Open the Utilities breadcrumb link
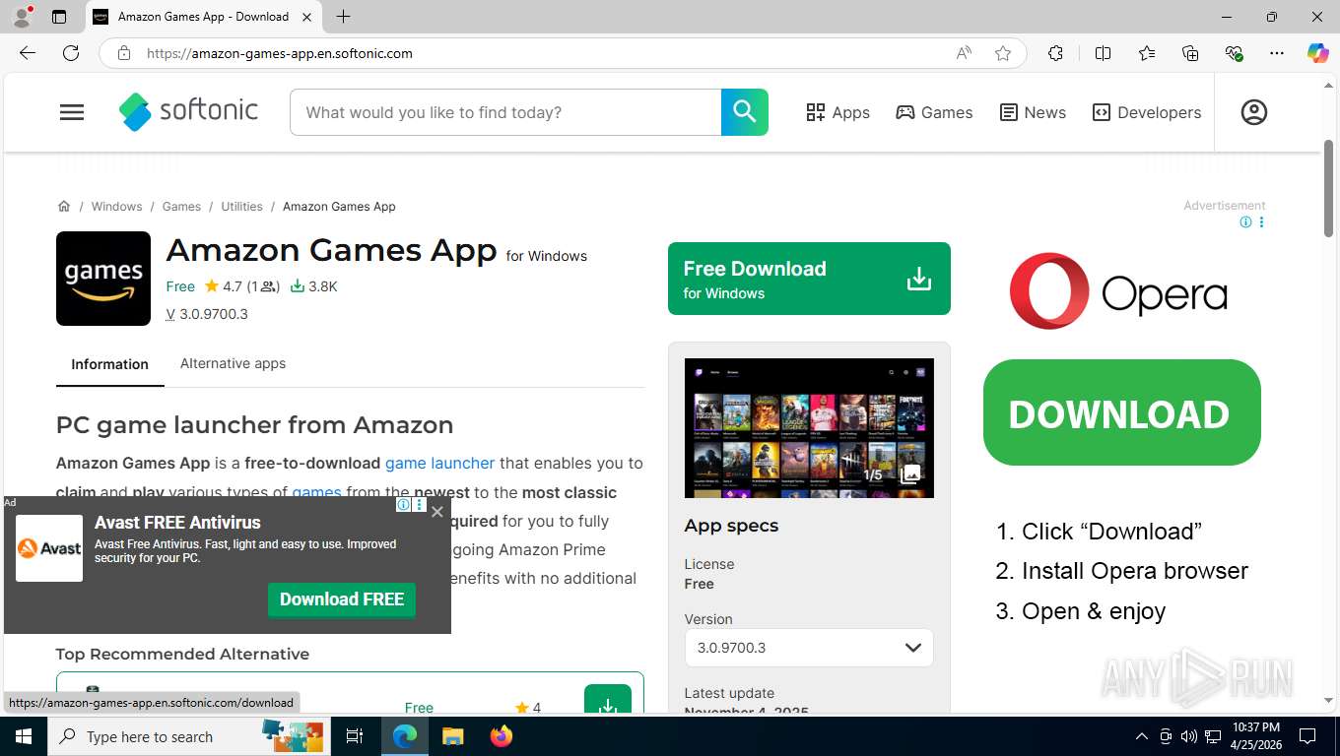This screenshot has height=756, width=1340. click(241, 207)
